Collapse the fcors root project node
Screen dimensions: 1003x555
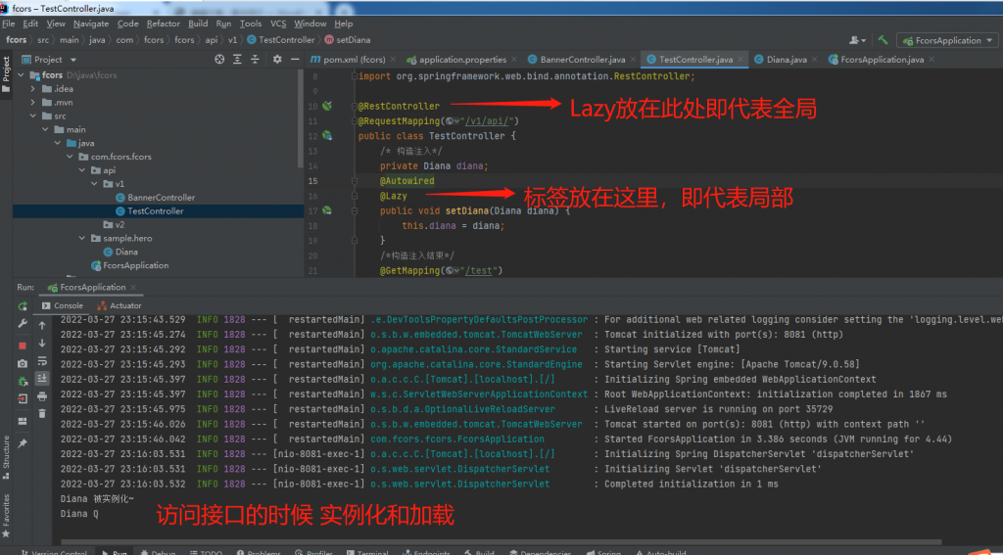tap(22, 74)
